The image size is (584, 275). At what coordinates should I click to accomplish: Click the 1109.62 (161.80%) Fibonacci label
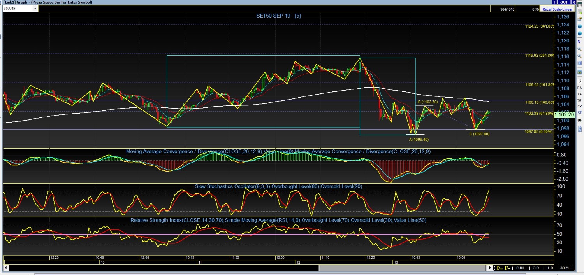(539, 84)
